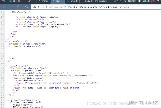The image size is (161, 108).
Task: Click the newpassword input tag on line 54
Action: [58, 83]
